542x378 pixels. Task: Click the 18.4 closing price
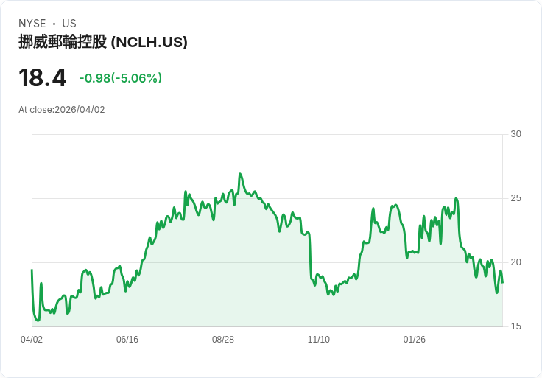tap(43, 78)
